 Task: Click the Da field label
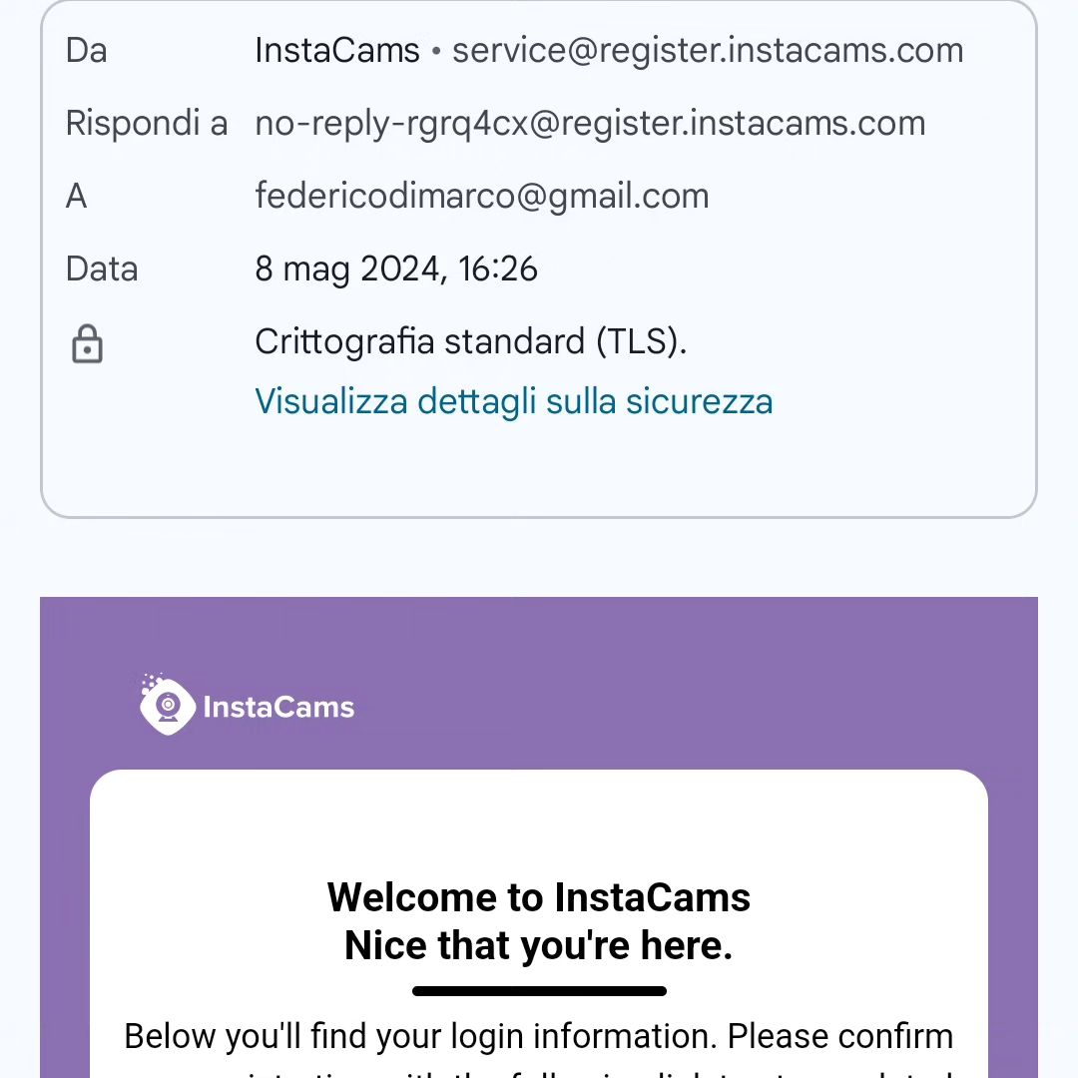[87, 51]
